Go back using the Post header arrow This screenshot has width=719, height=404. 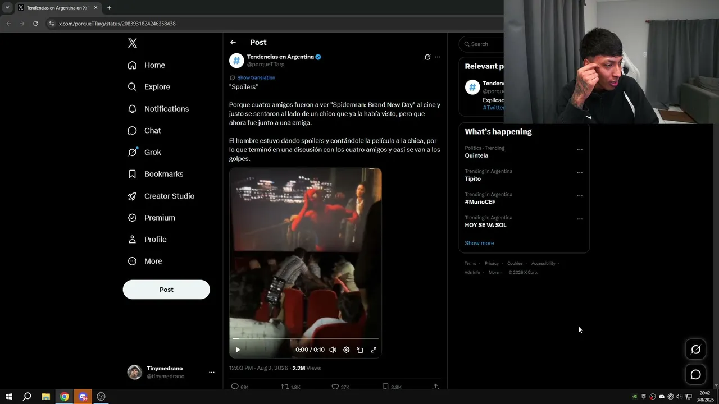pyautogui.click(x=233, y=42)
